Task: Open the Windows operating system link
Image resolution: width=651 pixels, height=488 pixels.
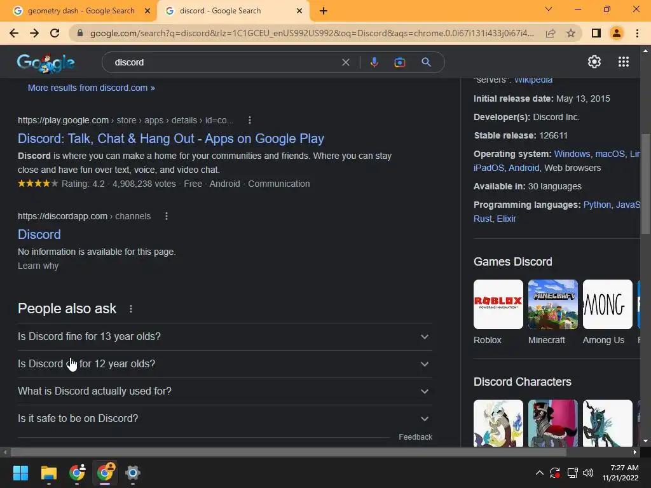Action: coord(572,154)
